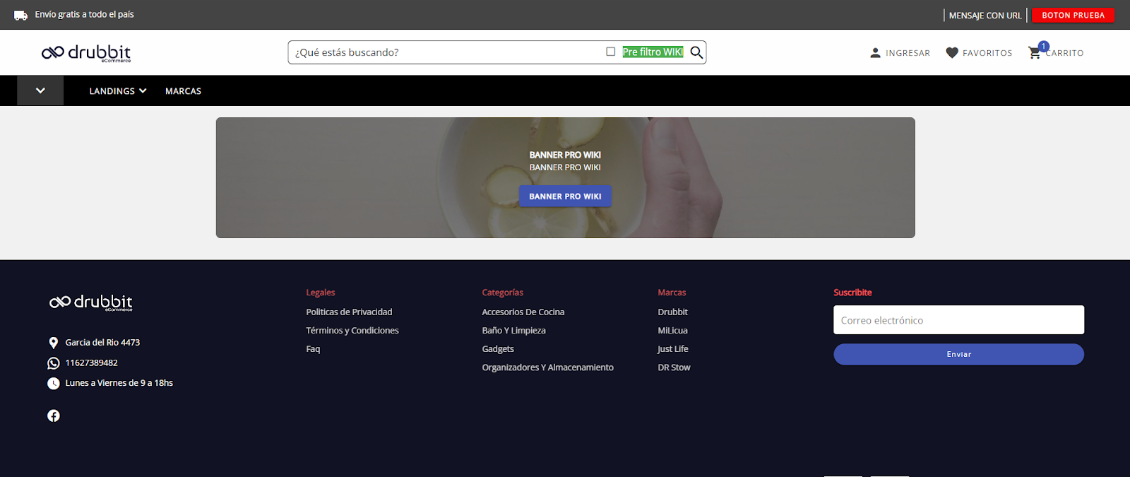The image size is (1130, 477).
Task: Open the MARCAS menu item
Action: (183, 91)
